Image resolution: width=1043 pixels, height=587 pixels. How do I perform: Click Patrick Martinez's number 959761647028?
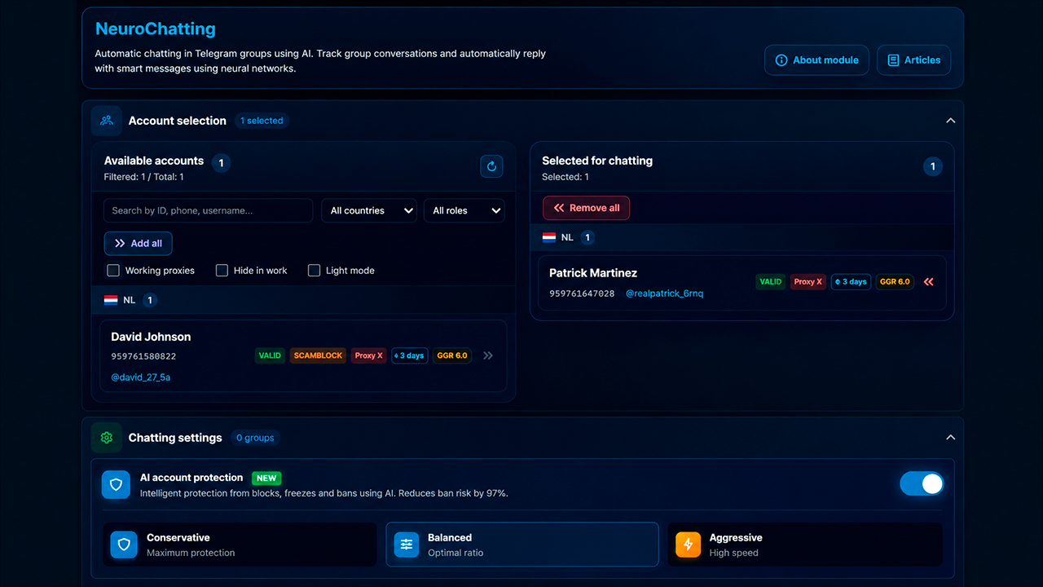point(582,293)
